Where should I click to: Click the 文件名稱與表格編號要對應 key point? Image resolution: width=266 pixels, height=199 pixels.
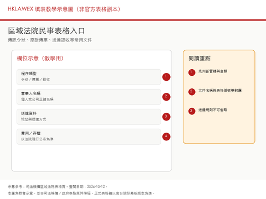point(220,91)
